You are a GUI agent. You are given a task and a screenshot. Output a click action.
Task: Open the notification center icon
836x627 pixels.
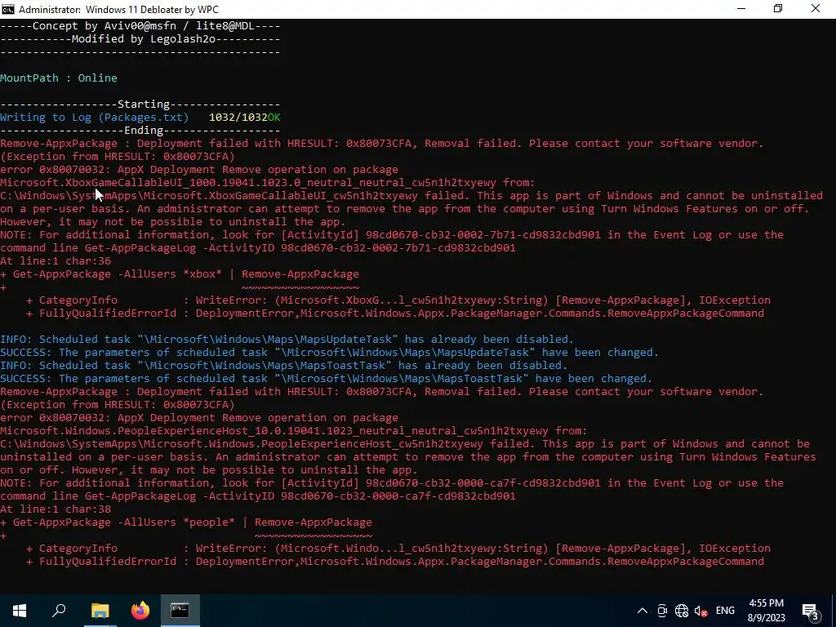[811, 611]
